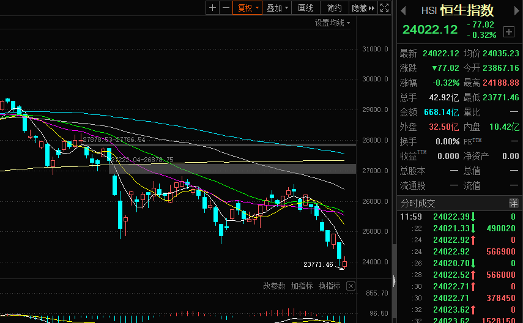The height and width of the screenshot is (323, 523).
Task: Click the 23771.46 low price marker
Action: tap(318, 264)
